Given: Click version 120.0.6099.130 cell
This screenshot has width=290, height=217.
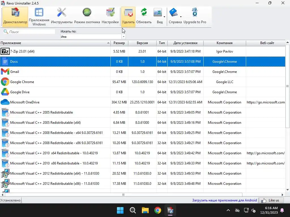Looking at the screenshot, I should [x=142, y=82].
